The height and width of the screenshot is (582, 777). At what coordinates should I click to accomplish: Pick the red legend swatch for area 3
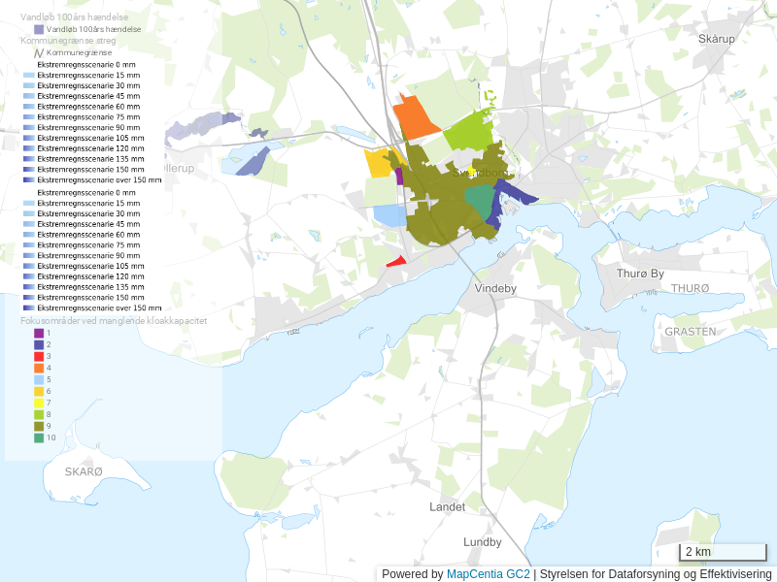pos(39,356)
